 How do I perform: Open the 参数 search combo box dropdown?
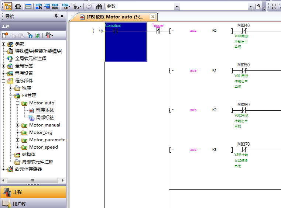177,7
